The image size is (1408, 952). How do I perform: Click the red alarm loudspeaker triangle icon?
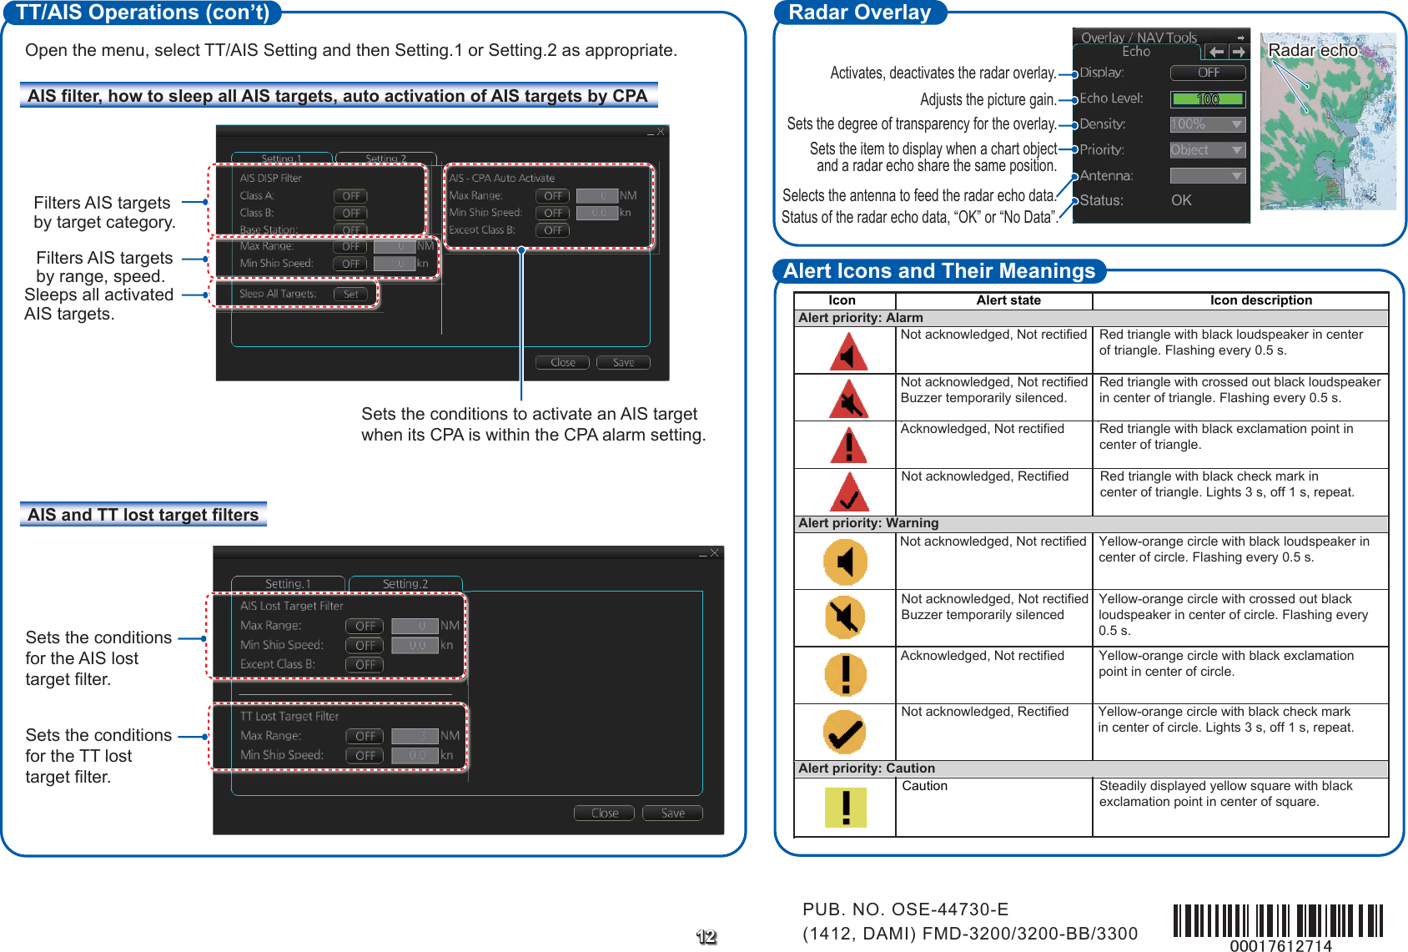click(848, 352)
